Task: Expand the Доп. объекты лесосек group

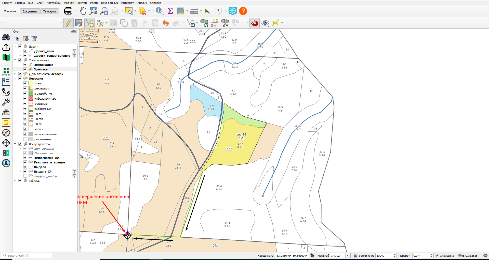Action: 15,74
